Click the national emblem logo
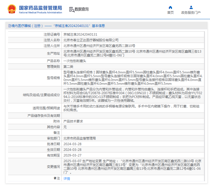 (x=12, y=9)
